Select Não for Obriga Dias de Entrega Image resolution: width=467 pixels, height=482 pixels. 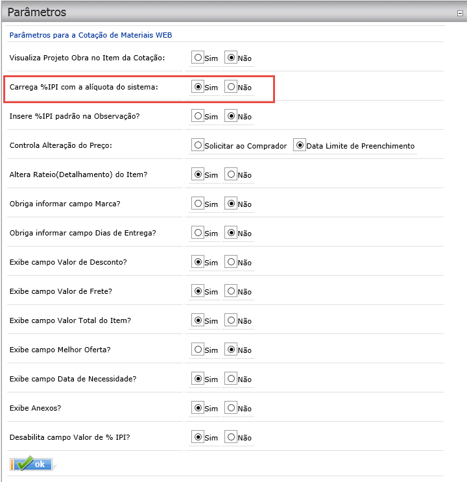[x=231, y=233]
